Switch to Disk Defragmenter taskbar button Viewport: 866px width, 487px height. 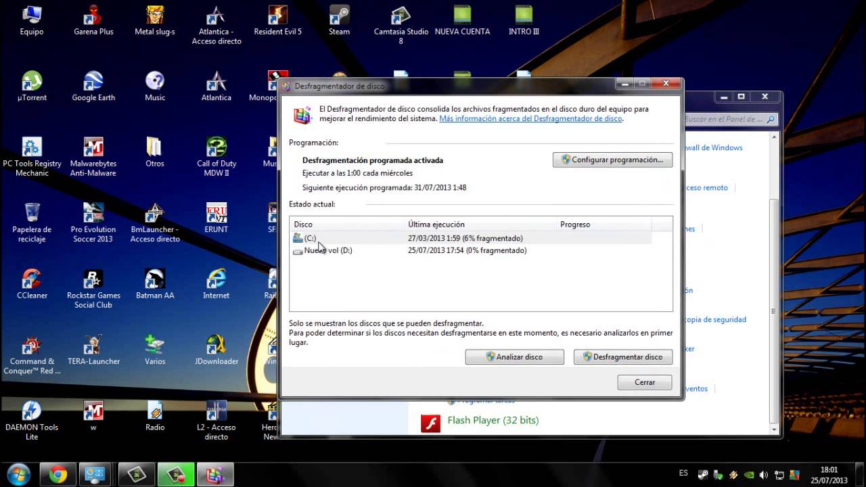click(214, 475)
